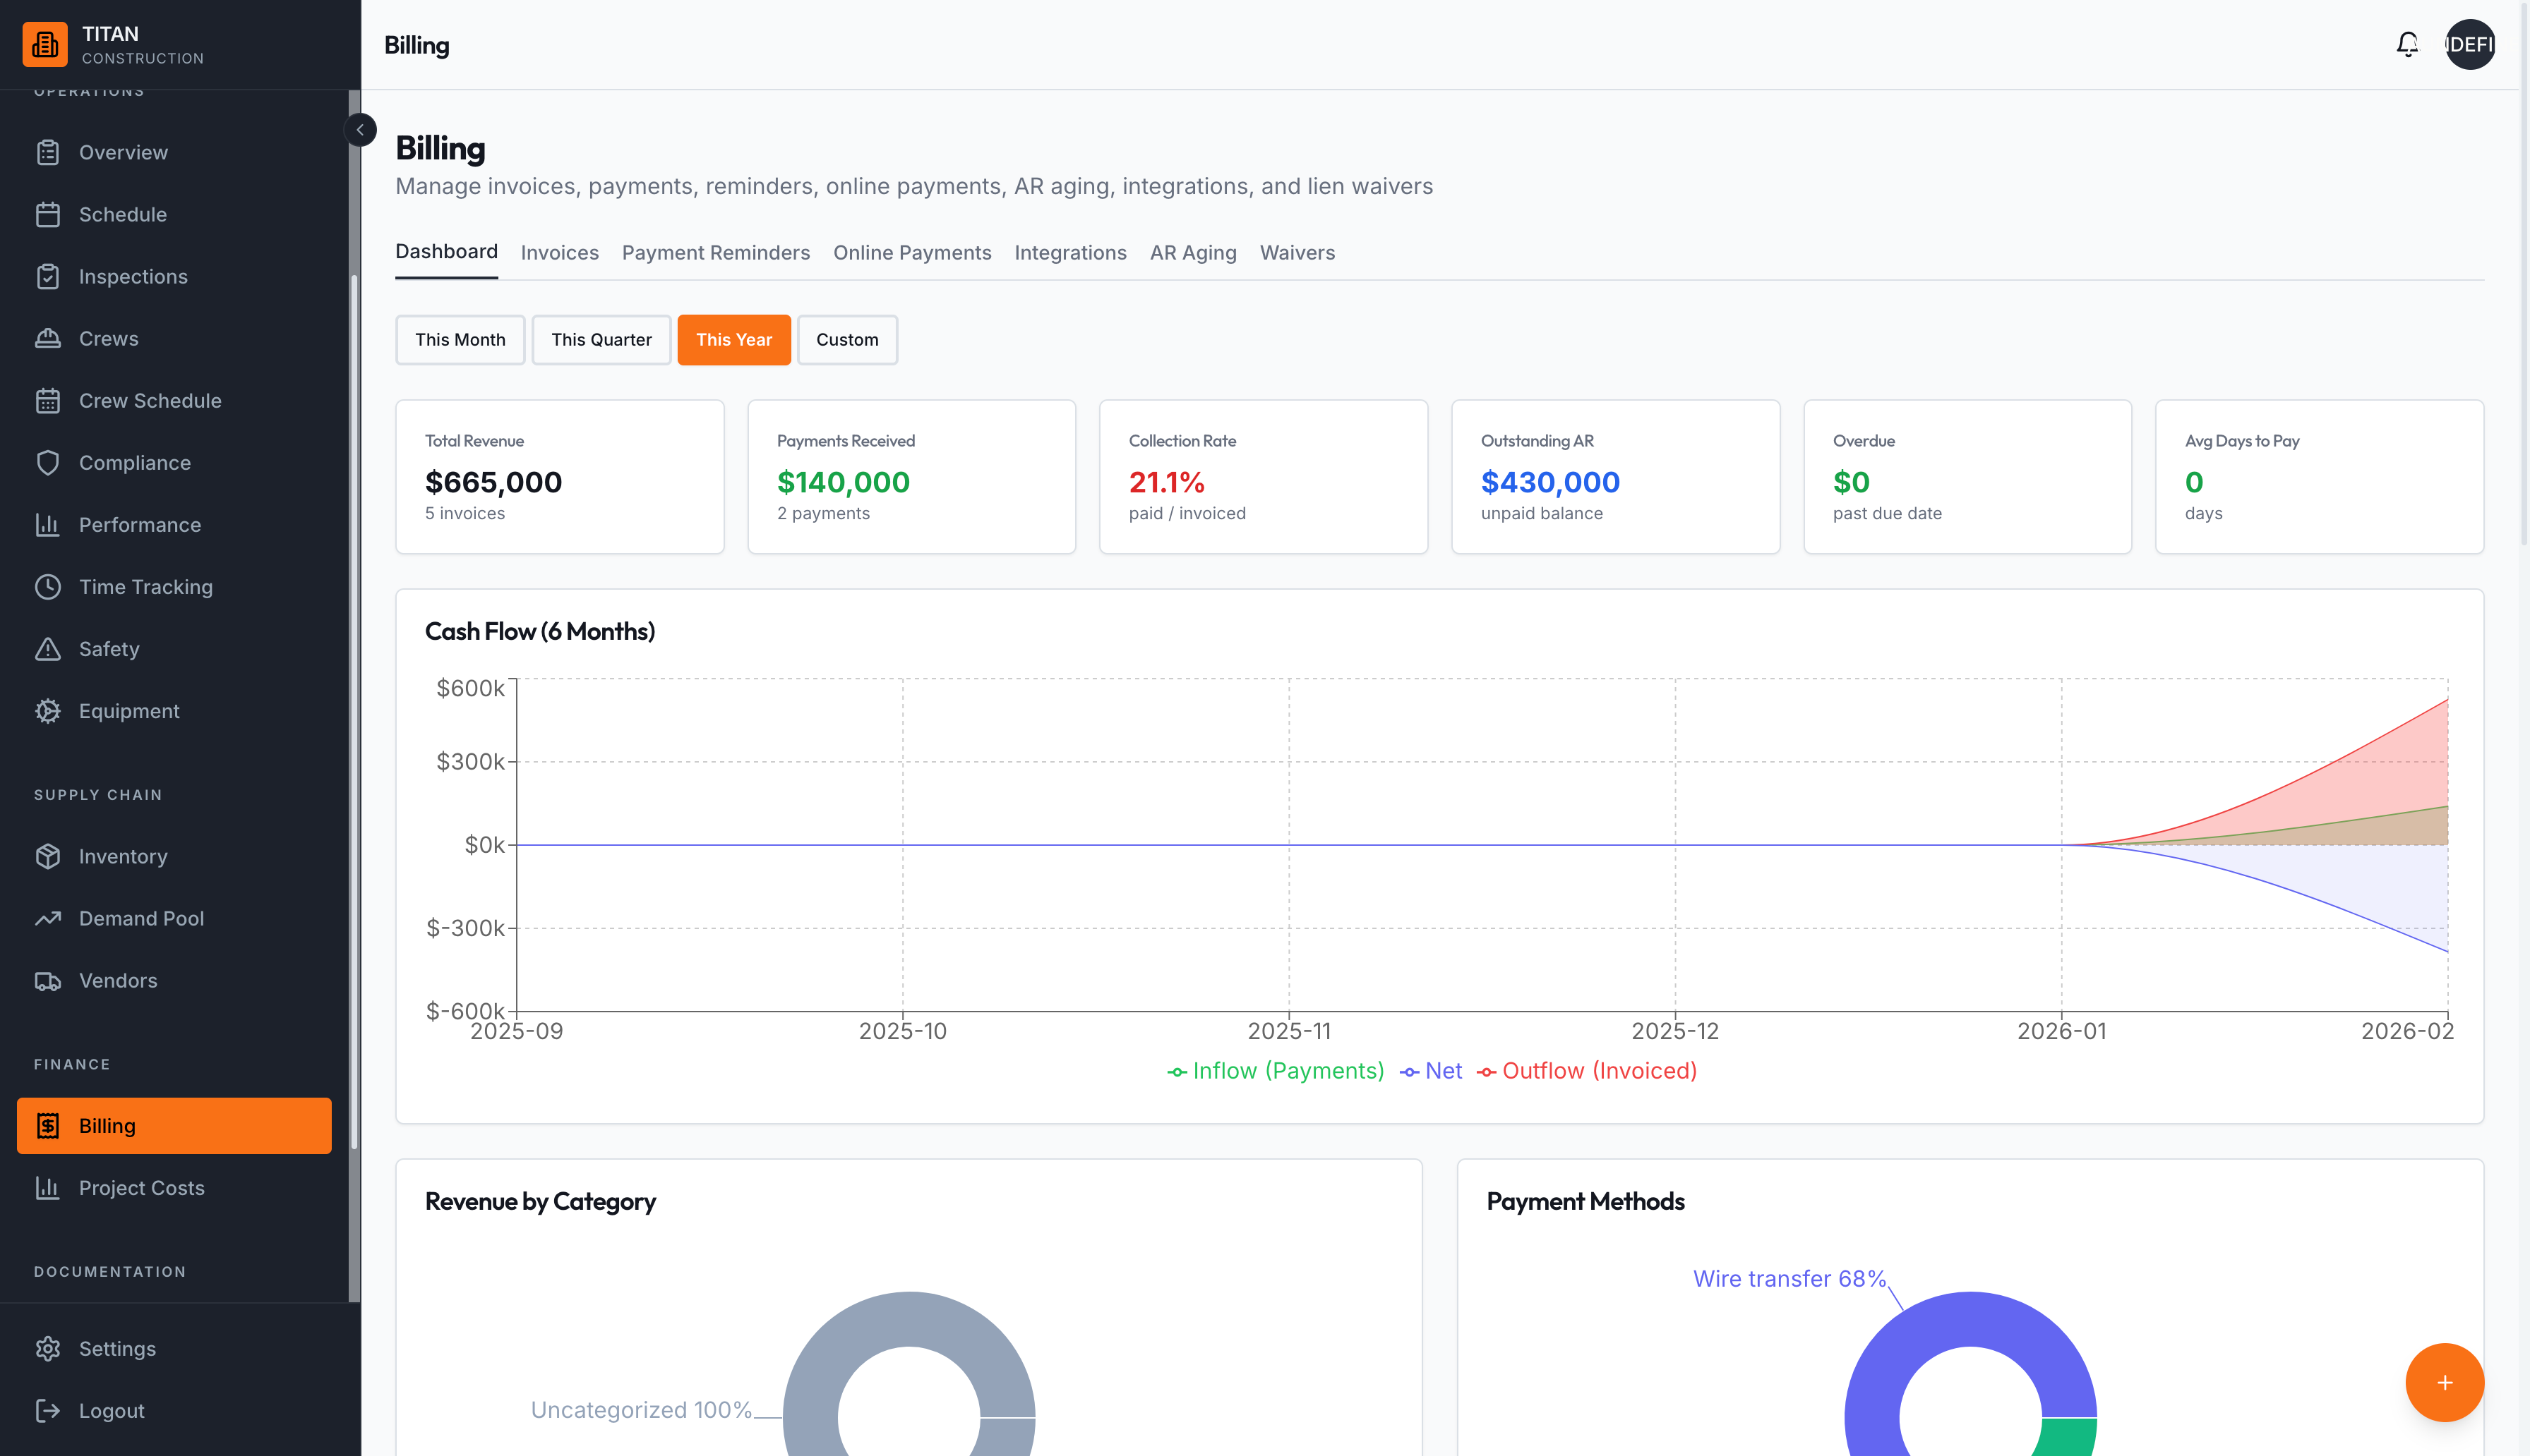Click the Vendors truck icon

click(x=48, y=981)
